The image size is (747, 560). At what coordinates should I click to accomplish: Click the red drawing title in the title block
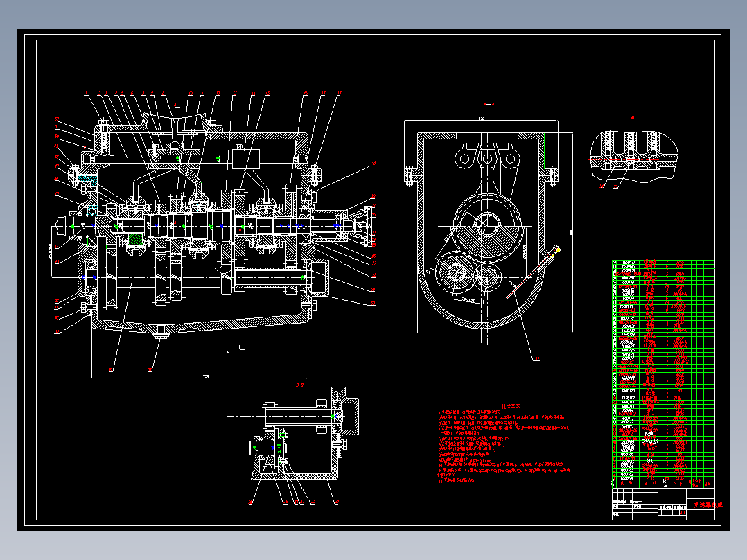pyautogui.click(x=708, y=505)
